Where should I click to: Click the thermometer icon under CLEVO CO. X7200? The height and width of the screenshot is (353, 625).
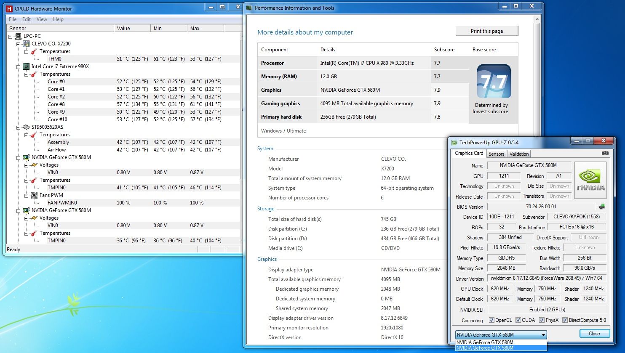[x=34, y=51]
